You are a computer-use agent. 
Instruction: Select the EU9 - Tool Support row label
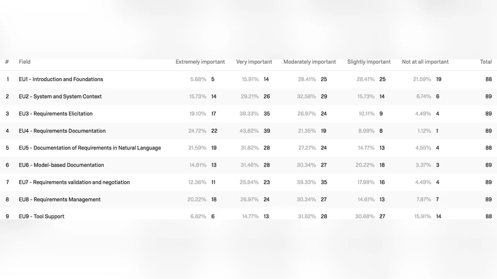pyautogui.click(x=42, y=216)
